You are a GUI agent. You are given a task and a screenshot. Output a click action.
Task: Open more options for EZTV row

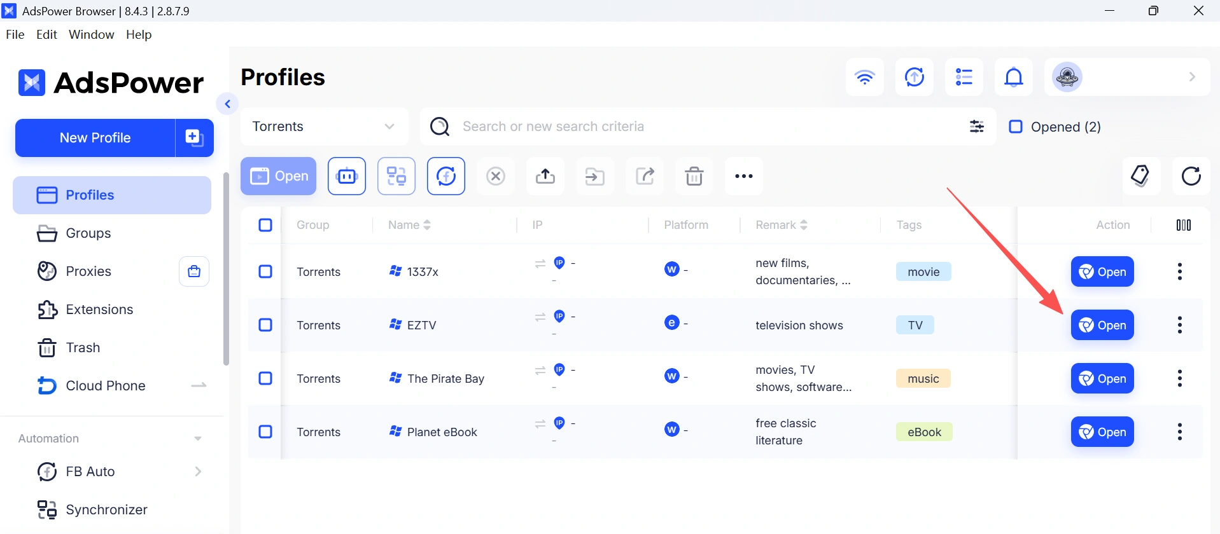coord(1180,325)
